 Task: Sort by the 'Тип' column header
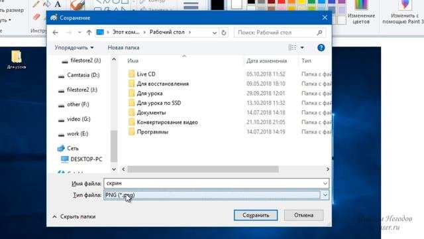(306, 61)
